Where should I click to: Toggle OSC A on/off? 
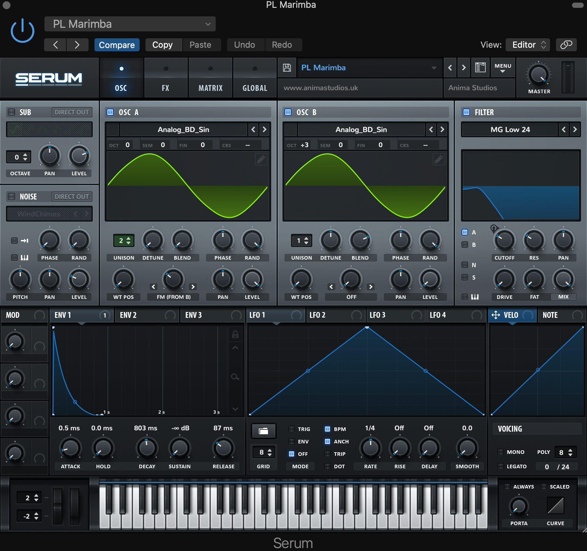(x=110, y=112)
